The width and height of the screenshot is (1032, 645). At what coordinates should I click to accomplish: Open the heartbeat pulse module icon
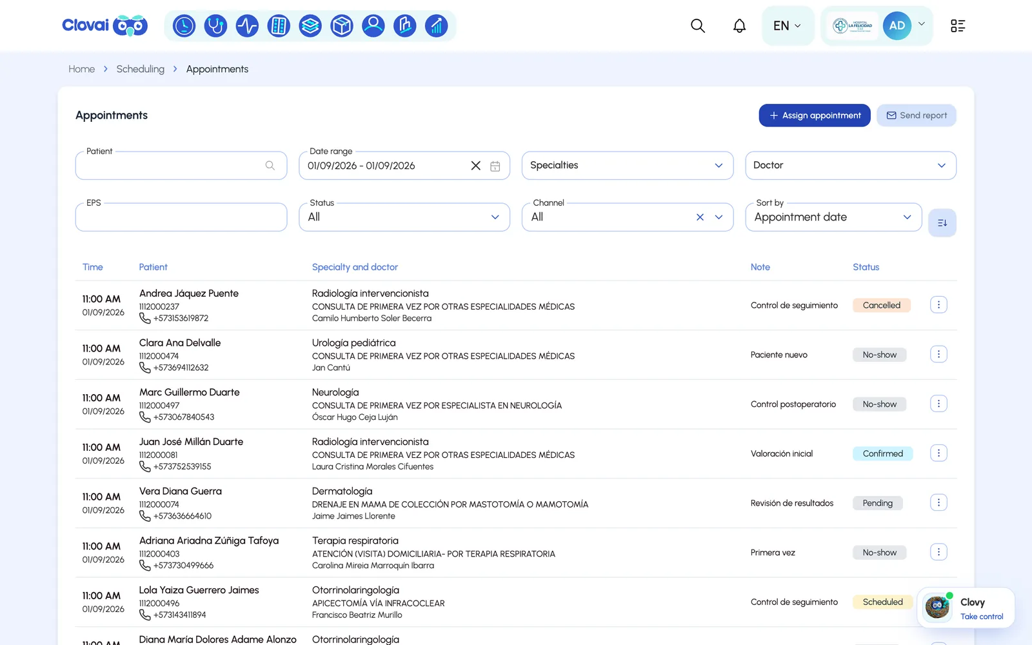click(247, 26)
